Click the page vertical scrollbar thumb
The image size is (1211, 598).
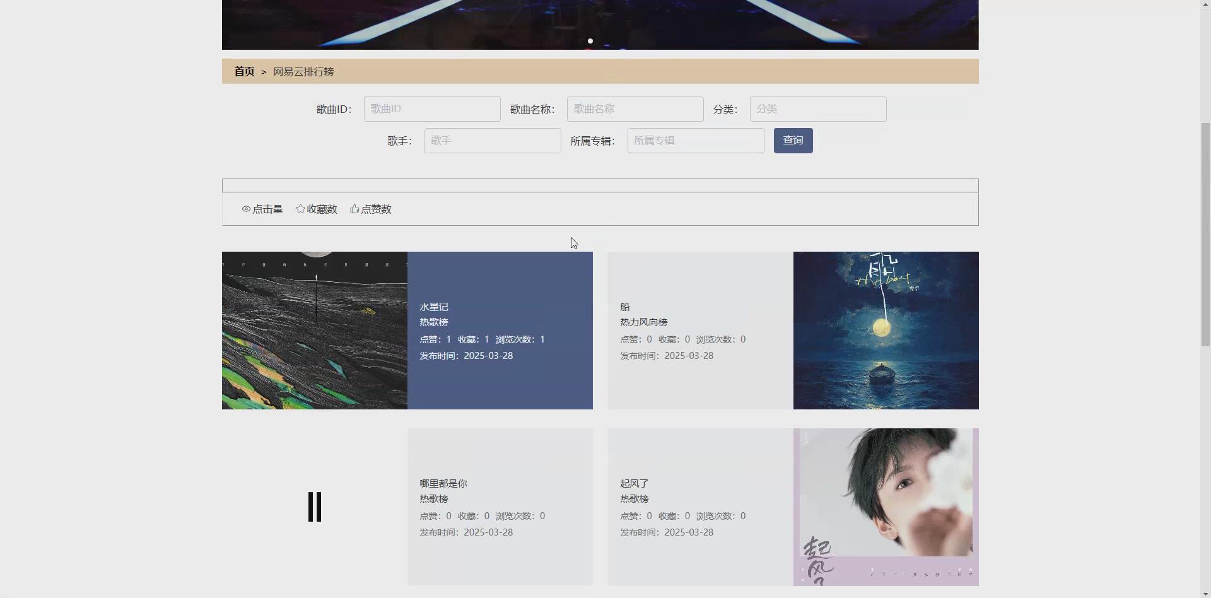click(x=1205, y=233)
